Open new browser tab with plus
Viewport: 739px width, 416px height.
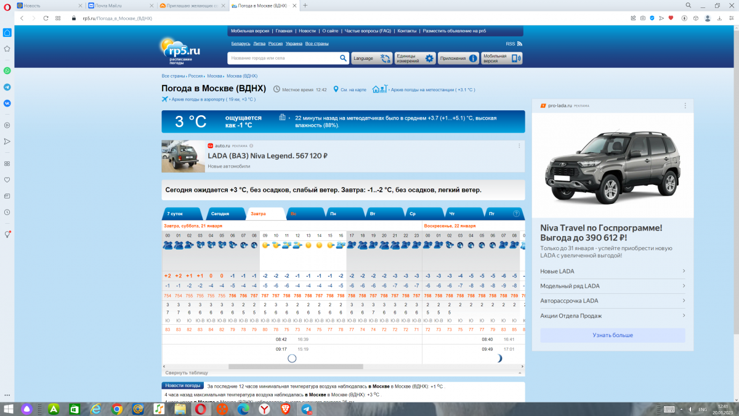[305, 6]
